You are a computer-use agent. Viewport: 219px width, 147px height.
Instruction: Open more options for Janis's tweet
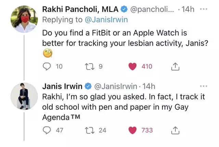203,86
